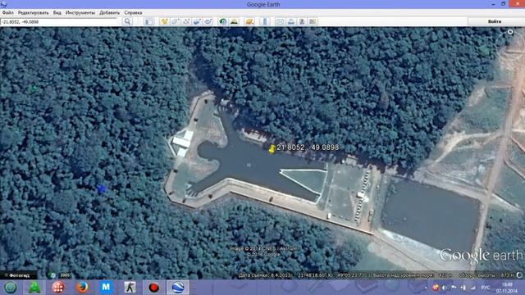The height and width of the screenshot is (295, 525).
Task: Open the Редактировать menu
Action: coord(33,13)
